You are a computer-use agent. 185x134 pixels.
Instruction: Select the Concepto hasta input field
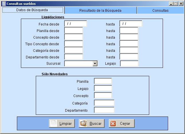coord(129,37)
